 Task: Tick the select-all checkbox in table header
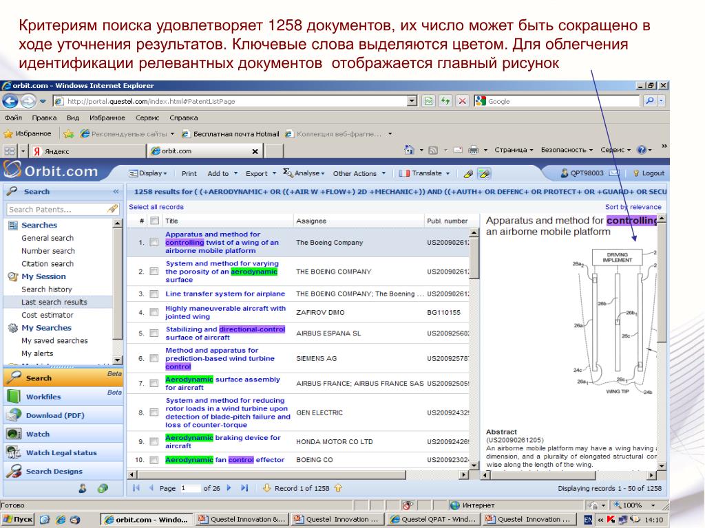pos(154,221)
